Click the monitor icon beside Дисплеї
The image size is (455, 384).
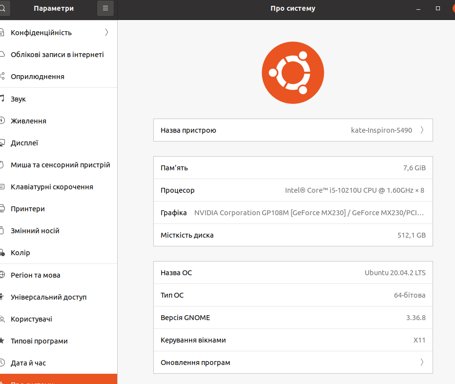[x=2, y=142]
